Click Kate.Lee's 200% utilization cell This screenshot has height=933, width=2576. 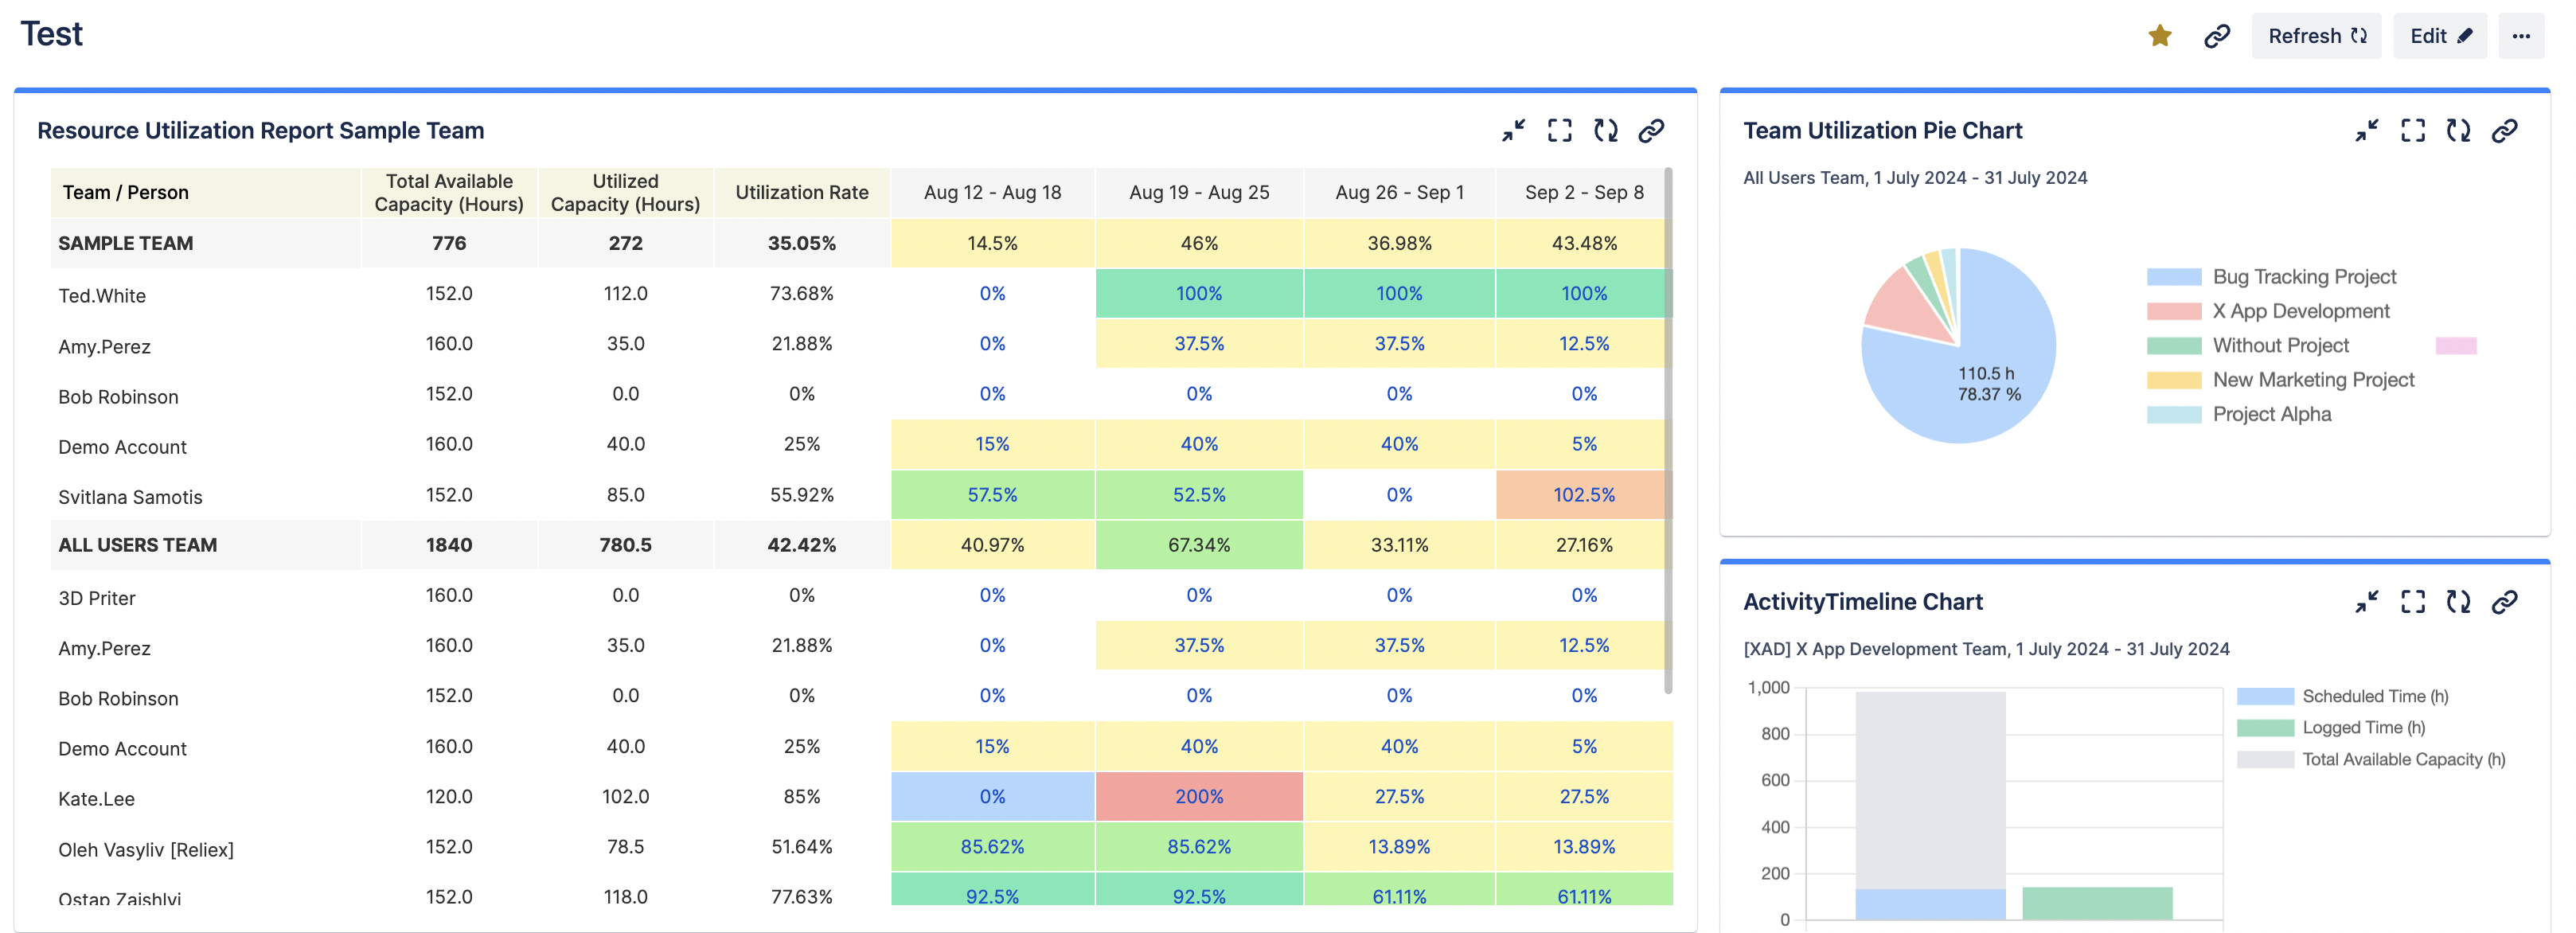tap(1198, 796)
